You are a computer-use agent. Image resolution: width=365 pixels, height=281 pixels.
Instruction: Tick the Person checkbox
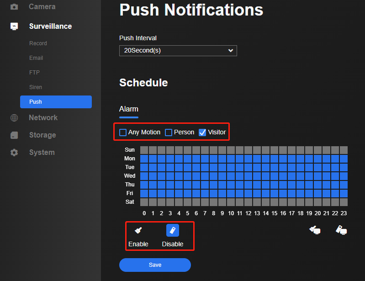tap(168, 132)
